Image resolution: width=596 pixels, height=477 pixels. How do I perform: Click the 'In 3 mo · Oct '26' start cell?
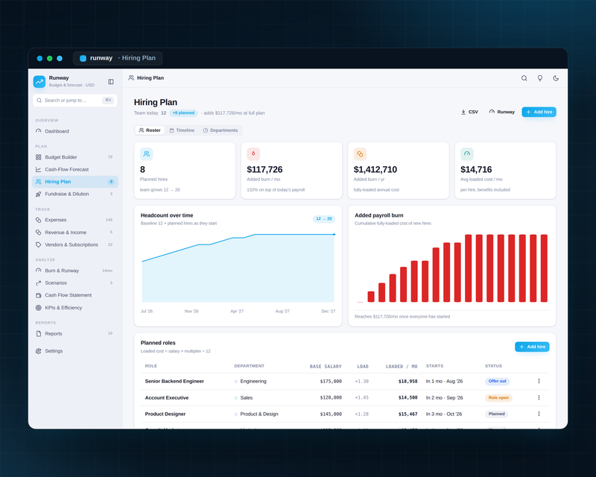(x=444, y=414)
